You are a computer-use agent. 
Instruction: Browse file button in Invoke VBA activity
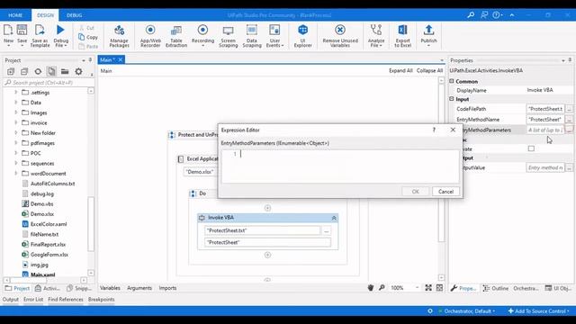pyautogui.click(x=326, y=230)
